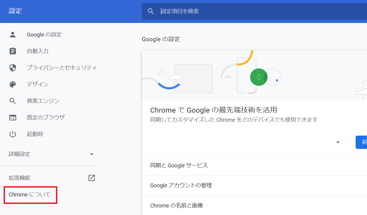Expand the 詳細設定 section
Image resolution: width=367 pixels, height=215 pixels.
51,154
